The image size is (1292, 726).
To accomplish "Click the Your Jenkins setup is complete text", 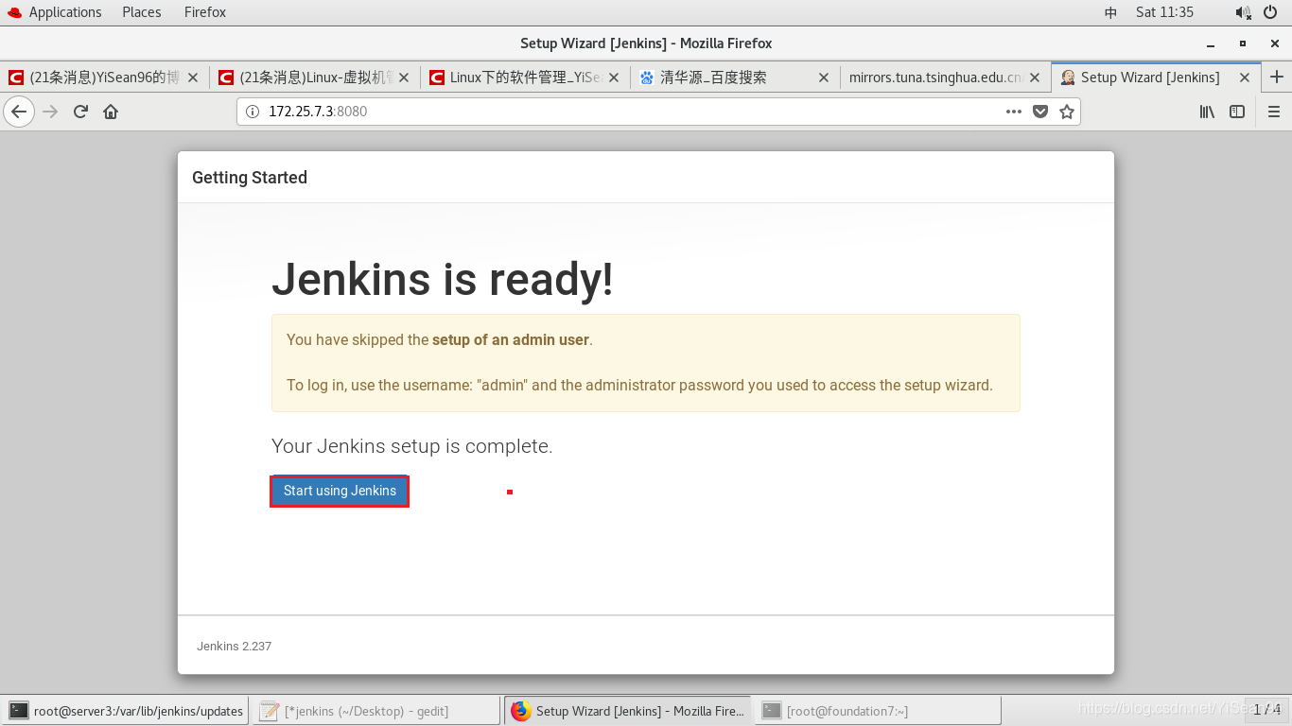I will click(x=412, y=446).
